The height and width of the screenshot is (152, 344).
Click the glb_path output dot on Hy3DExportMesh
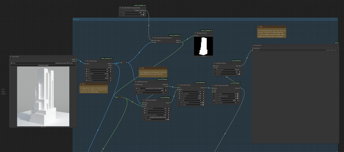click(241, 66)
